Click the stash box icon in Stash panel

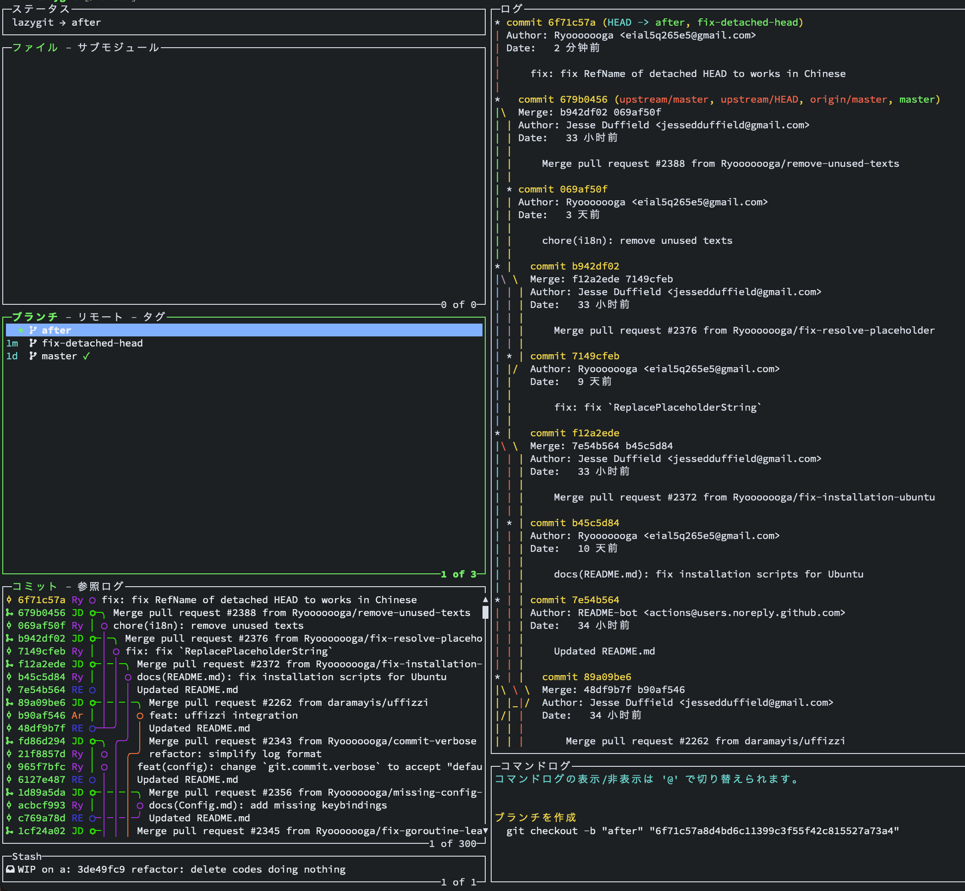pyautogui.click(x=10, y=869)
